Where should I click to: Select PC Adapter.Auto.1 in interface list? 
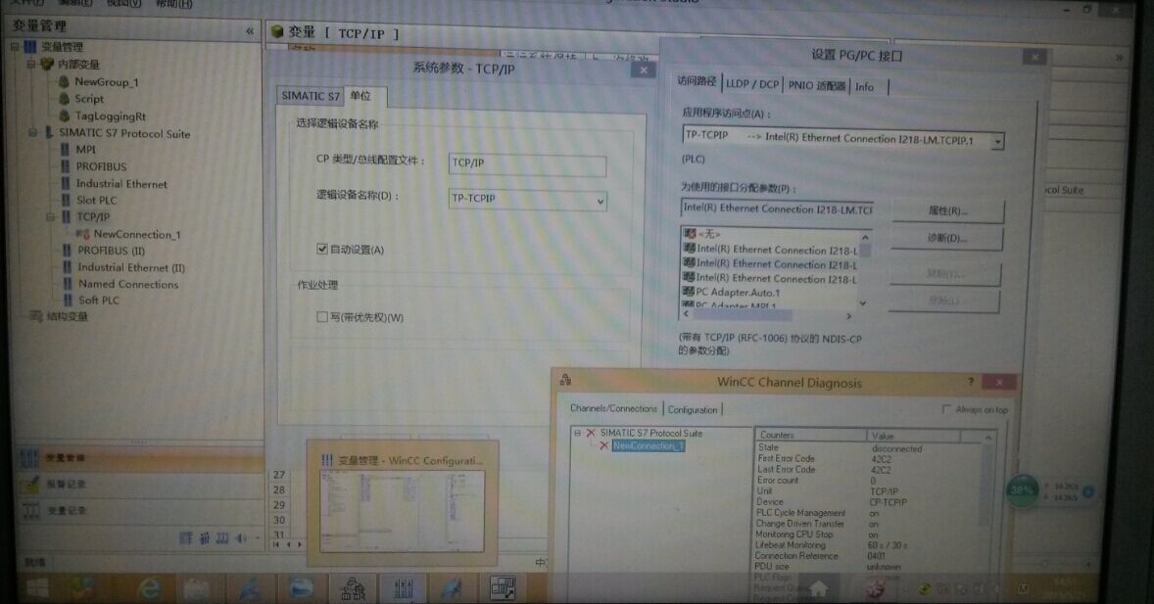coord(738,292)
